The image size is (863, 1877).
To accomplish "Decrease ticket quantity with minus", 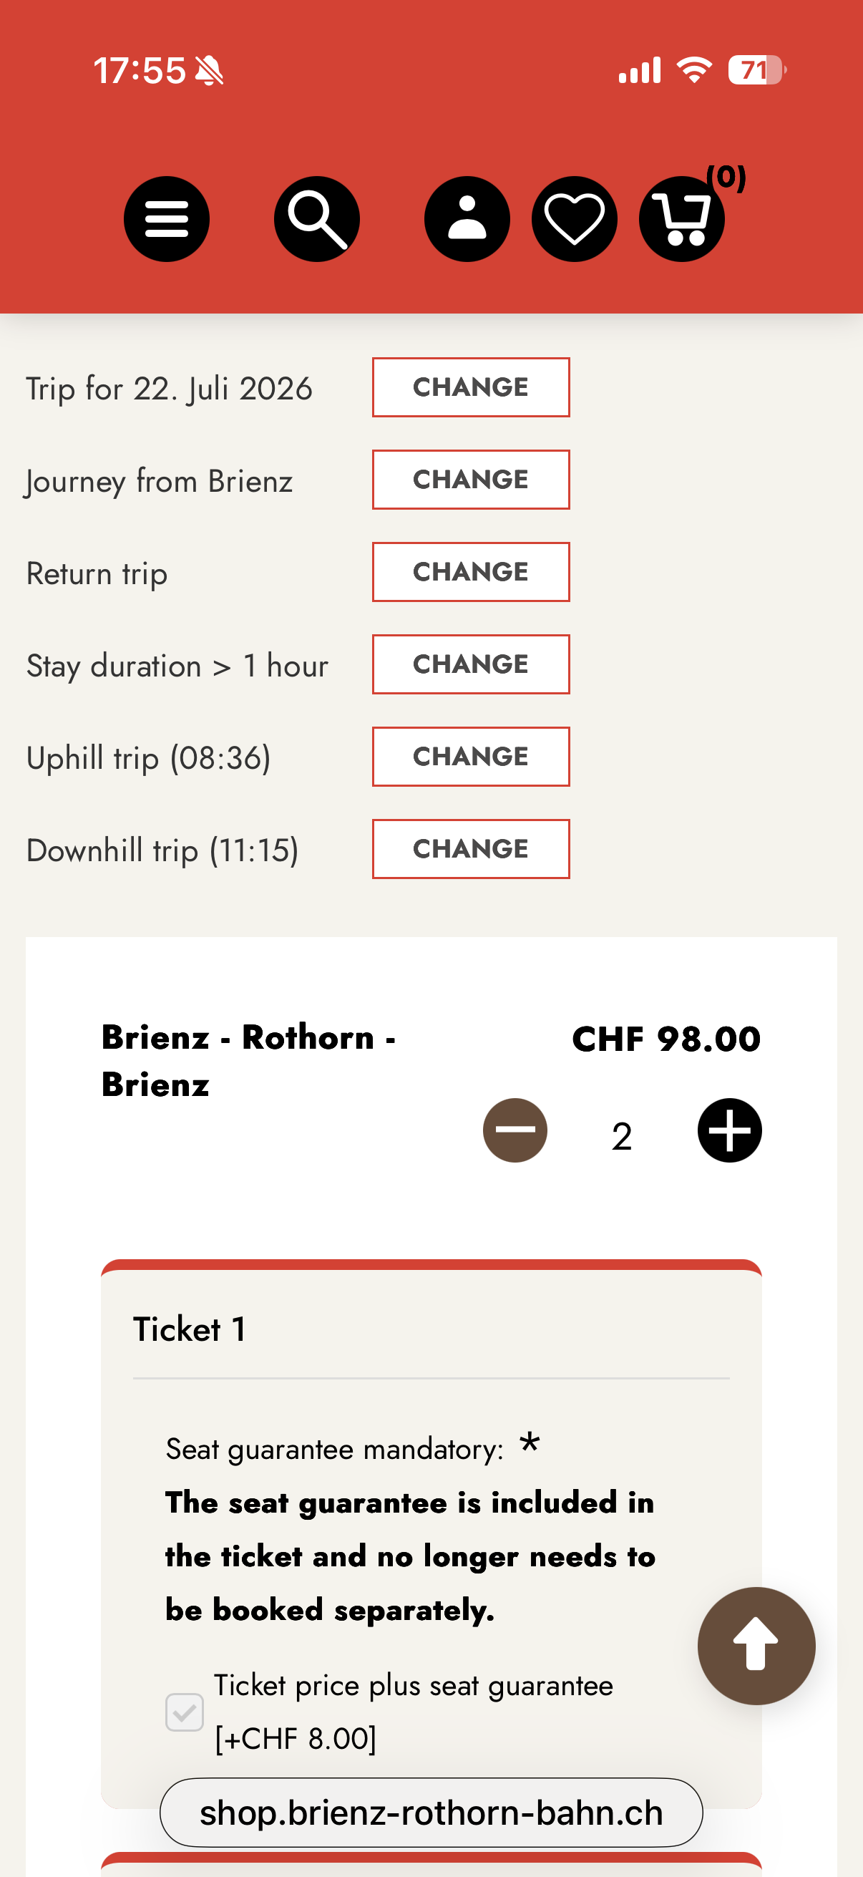I will tap(515, 1130).
